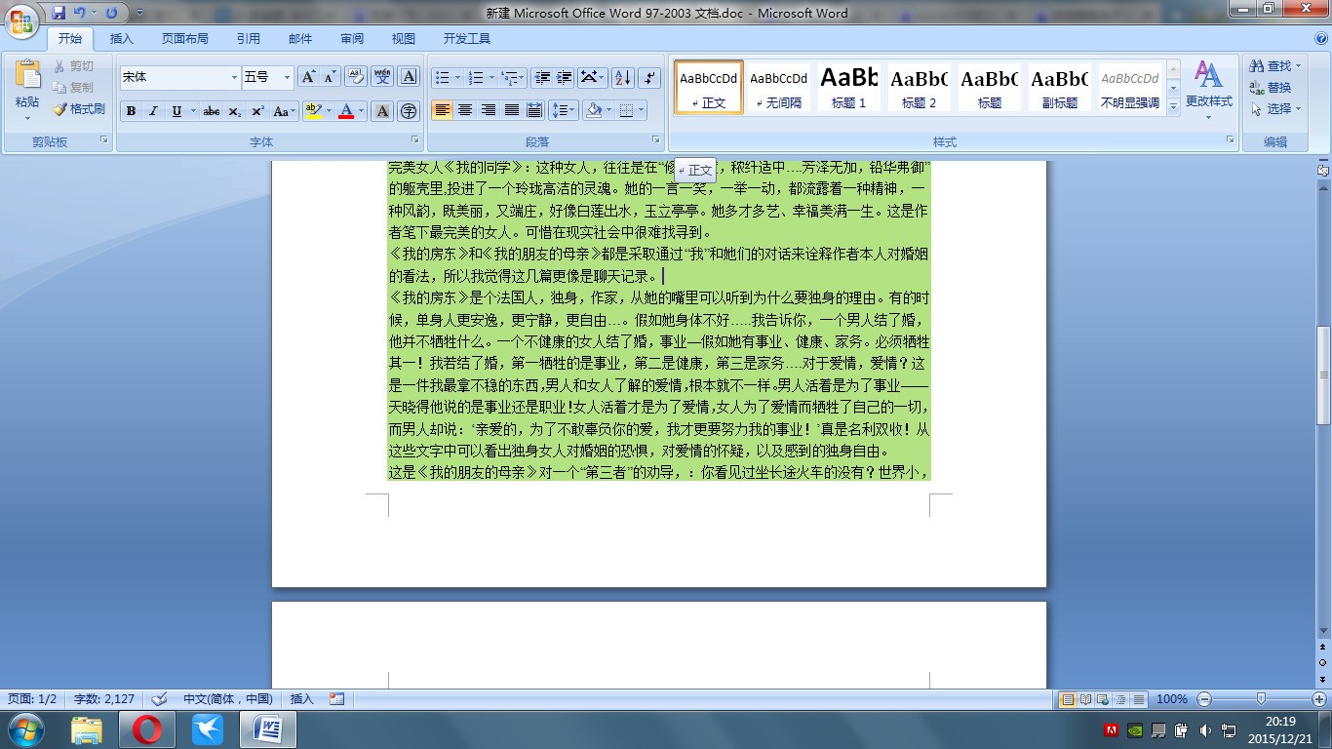Switch to Full Screen Reading view
This screenshot has height=749, width=1332.
[x=1085, y=699]
